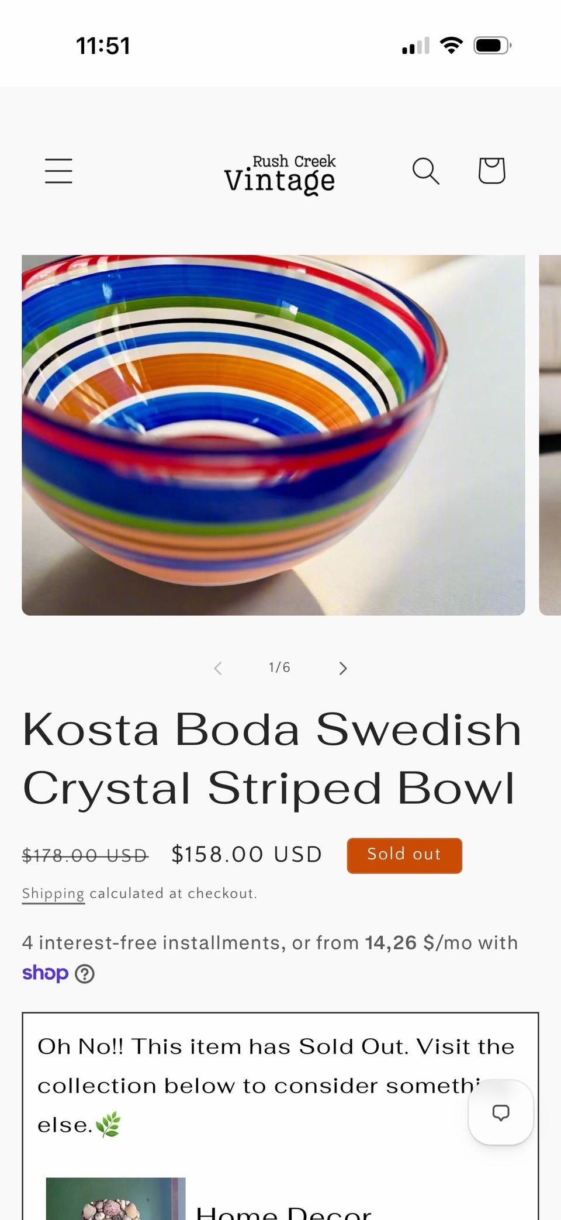The height and width of the screenshot is (1220, 561).
Task: Click the Rush Creek Vintage logo
Action: point(280,174)
